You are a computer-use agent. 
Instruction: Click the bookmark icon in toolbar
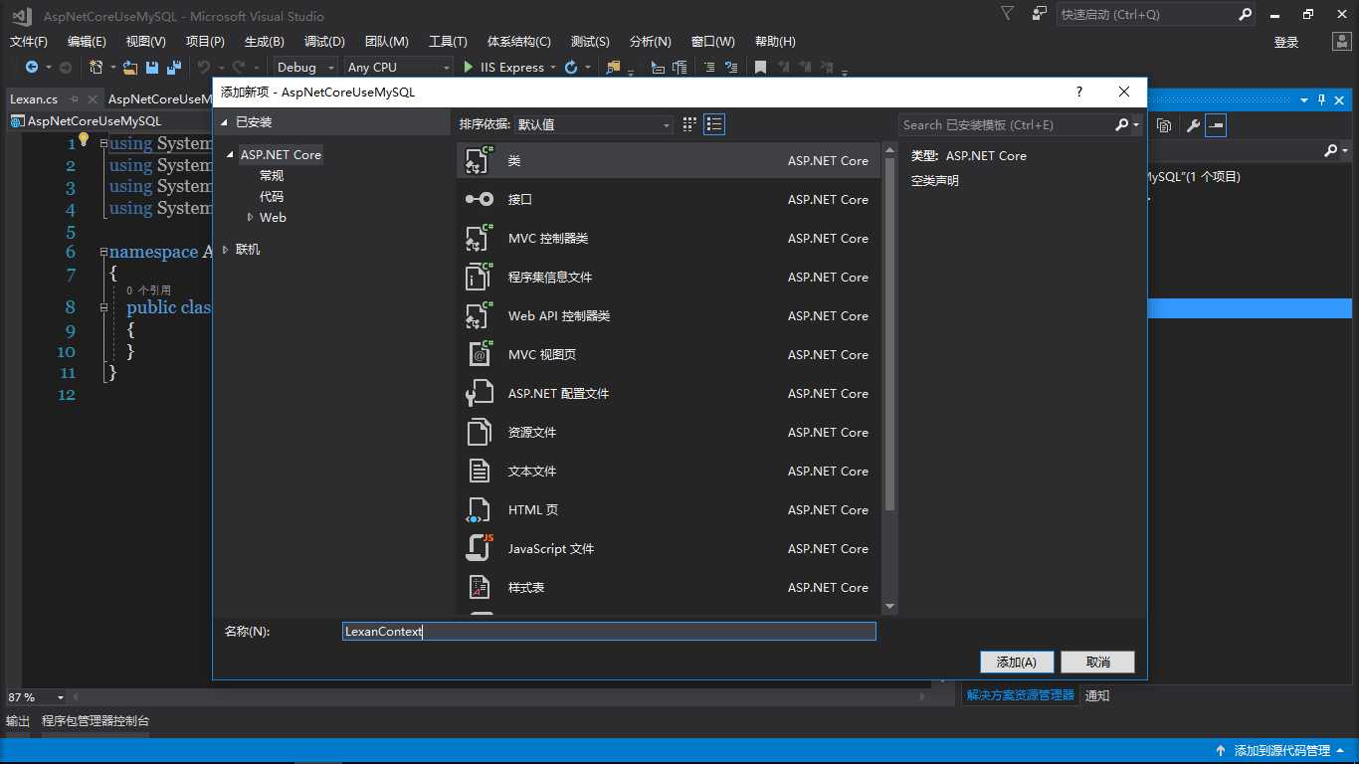[x=760, y=67]
